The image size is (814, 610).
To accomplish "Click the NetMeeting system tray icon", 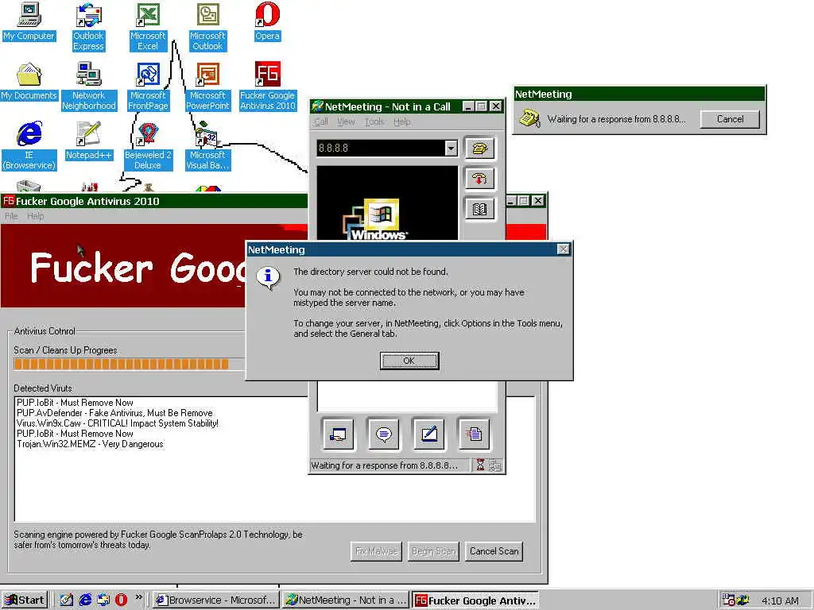I will tap(743, 600).
